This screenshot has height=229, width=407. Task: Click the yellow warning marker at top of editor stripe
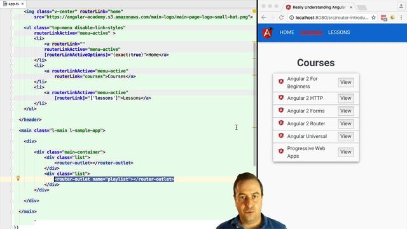254,11
